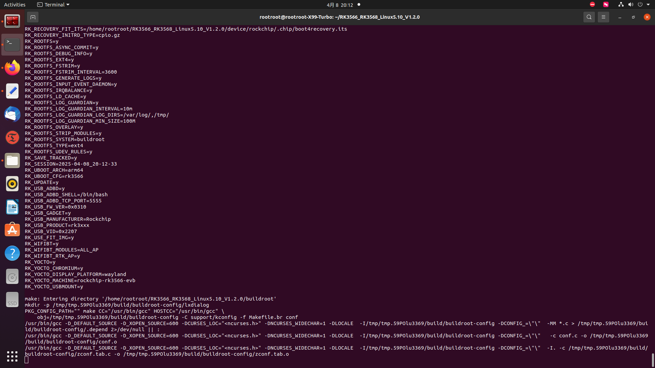Click the SSD drive icon
Screen dimensions: 655x368
point(12,300)
